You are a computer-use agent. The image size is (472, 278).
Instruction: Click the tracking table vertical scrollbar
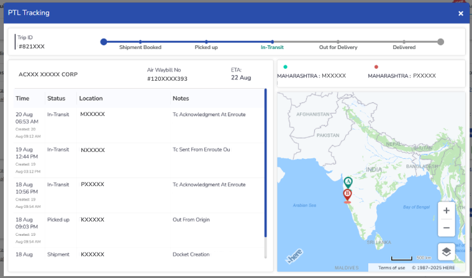[266, 161]
